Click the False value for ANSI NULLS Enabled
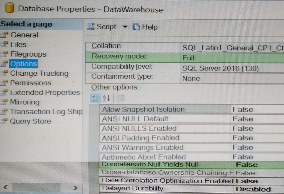Screen dimensions: 284x194 tap(243, 128)
